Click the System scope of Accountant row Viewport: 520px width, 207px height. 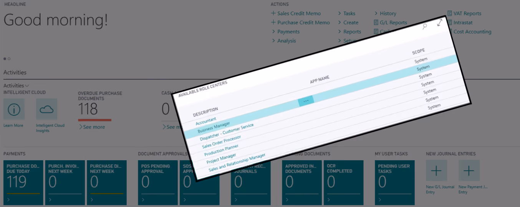(x=421, y=60)
